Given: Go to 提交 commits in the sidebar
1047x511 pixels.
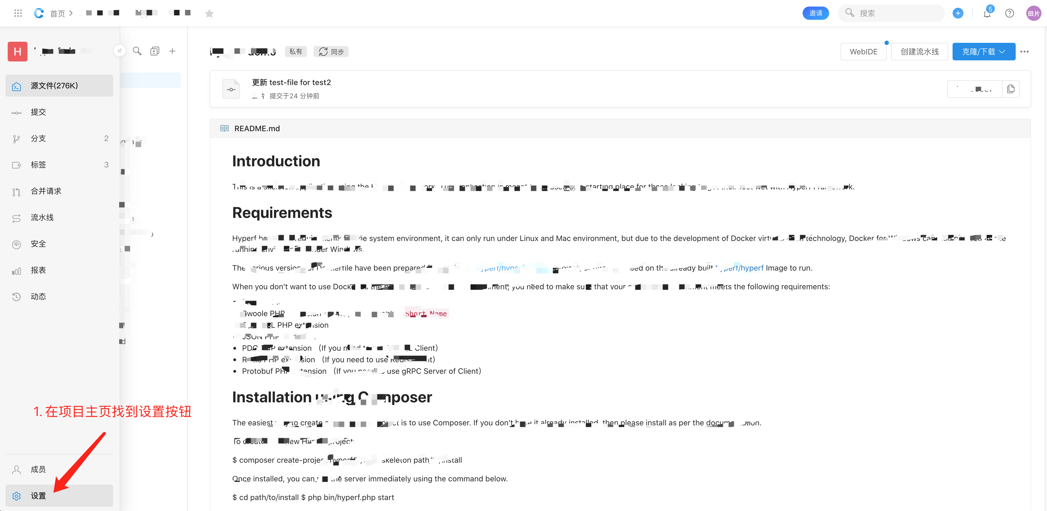Looking at the screenshot, I should point(39,112).
